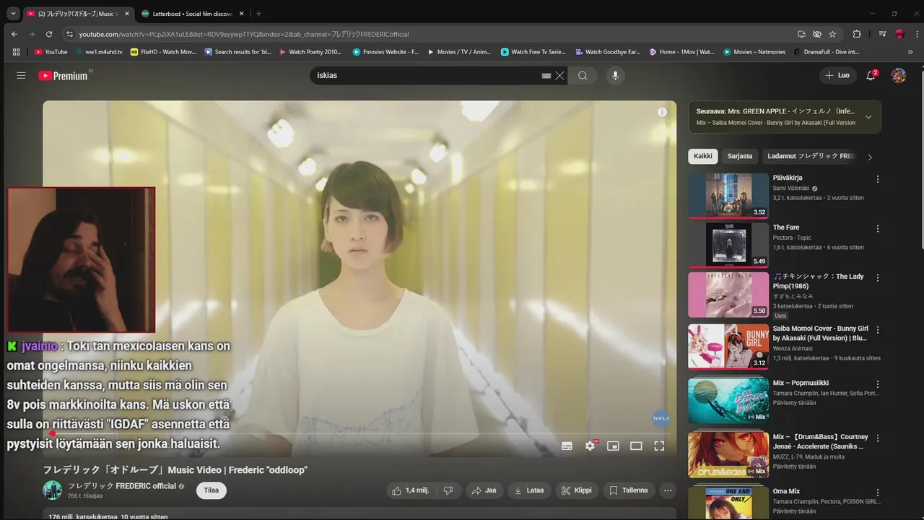This screenshot has width=924, height=520.
Task: Create a clip with Klippi
Action: click(576, 490)
